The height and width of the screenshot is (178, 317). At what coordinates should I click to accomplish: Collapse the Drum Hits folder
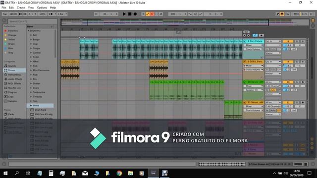tap(29, 31)
